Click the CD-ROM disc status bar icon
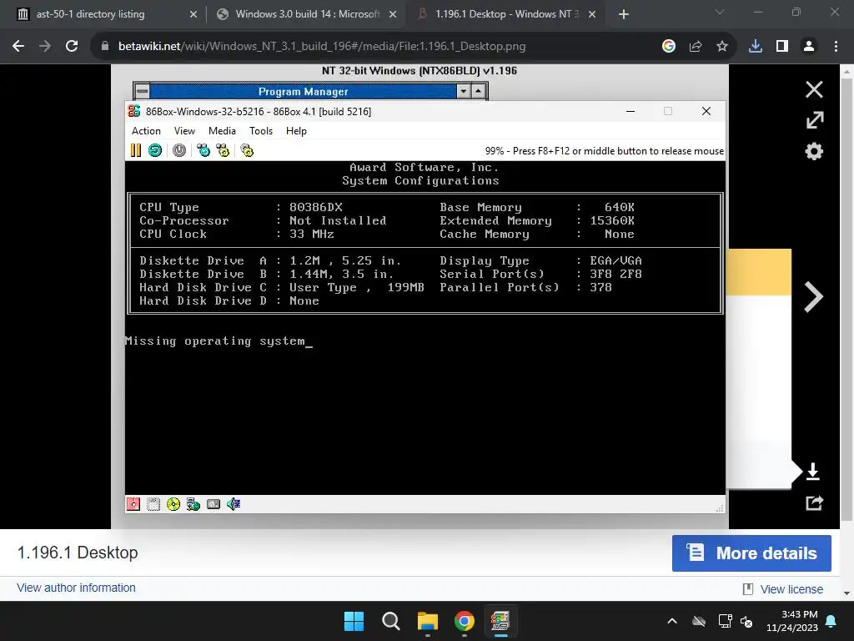The height and width of the screenshot is (641, 854). click(173, 504)
